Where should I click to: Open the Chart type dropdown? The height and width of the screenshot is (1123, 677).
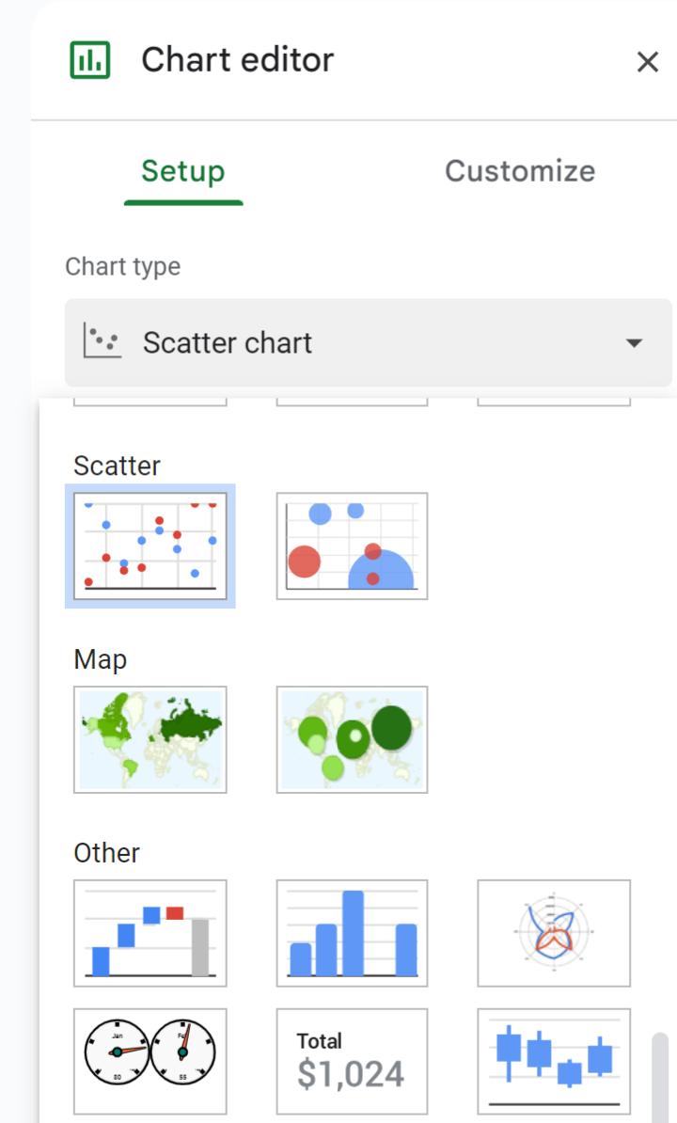368,342
